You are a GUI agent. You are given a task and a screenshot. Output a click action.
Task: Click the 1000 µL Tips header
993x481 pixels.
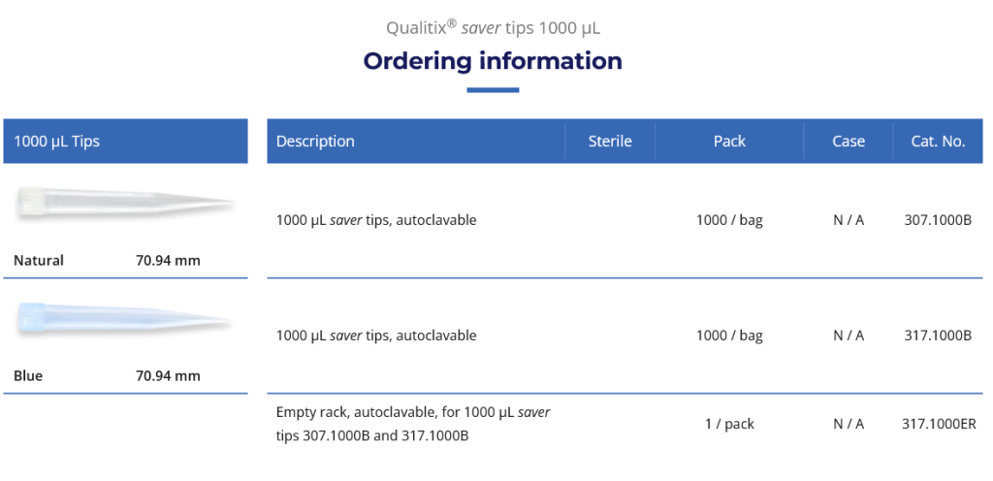pyautogui.click(x=57, y=142)
